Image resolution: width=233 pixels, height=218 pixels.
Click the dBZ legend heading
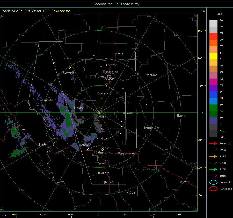coord(220,14)
